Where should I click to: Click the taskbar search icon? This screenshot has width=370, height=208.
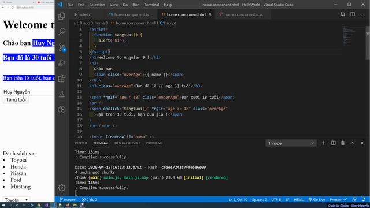click(10, 205)
